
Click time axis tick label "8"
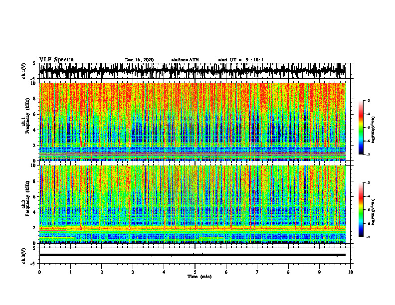pos(288,272)
